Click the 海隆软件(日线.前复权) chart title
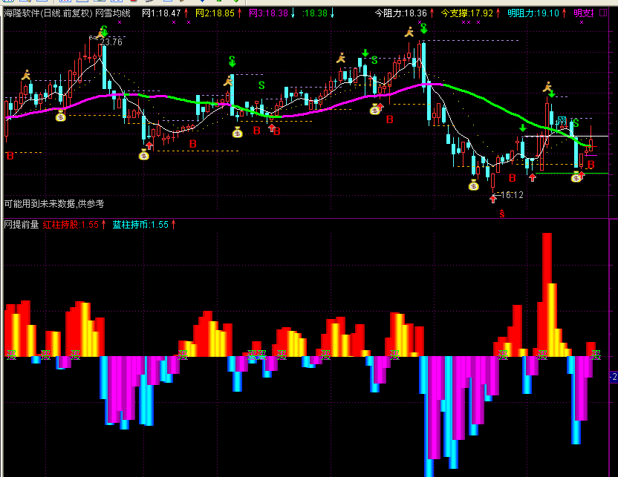 [x=48, y=13]
